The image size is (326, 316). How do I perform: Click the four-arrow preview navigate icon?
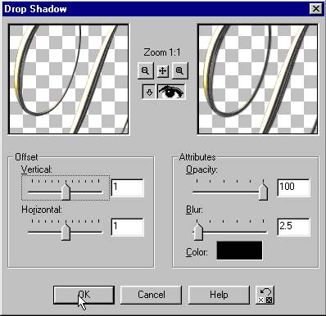(163, 71)
